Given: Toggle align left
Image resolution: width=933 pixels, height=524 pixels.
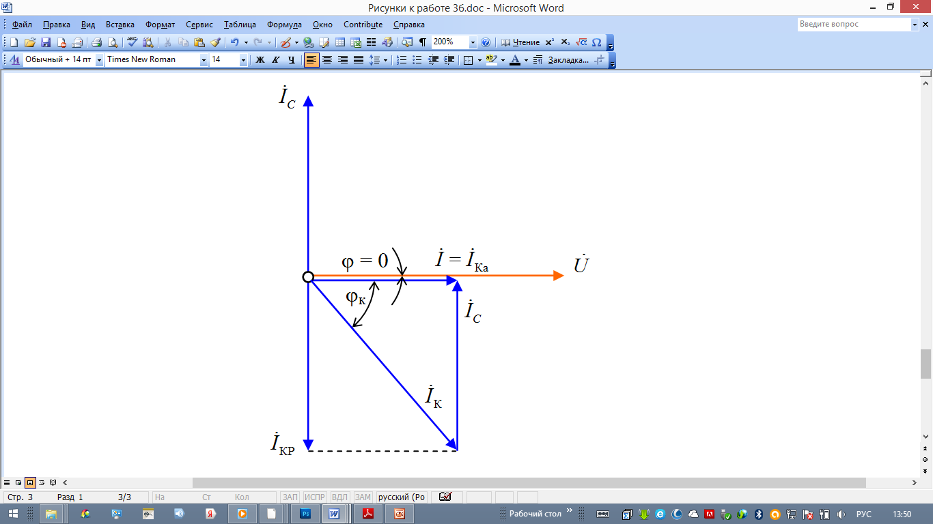Looking at the screenshot, I should point(311,60).
